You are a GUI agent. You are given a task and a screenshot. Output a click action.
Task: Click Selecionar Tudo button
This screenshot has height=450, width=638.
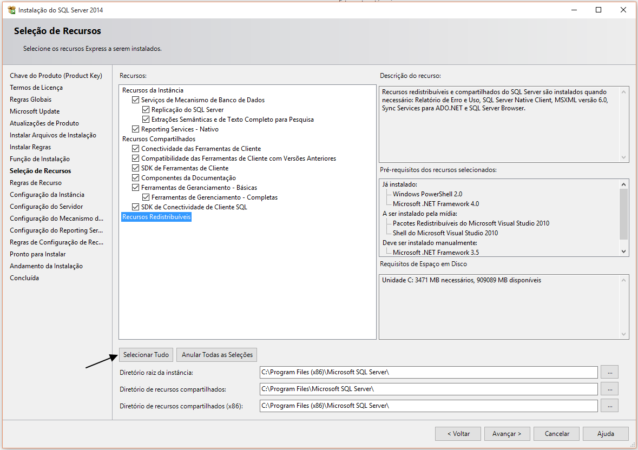tap(146, 355)
